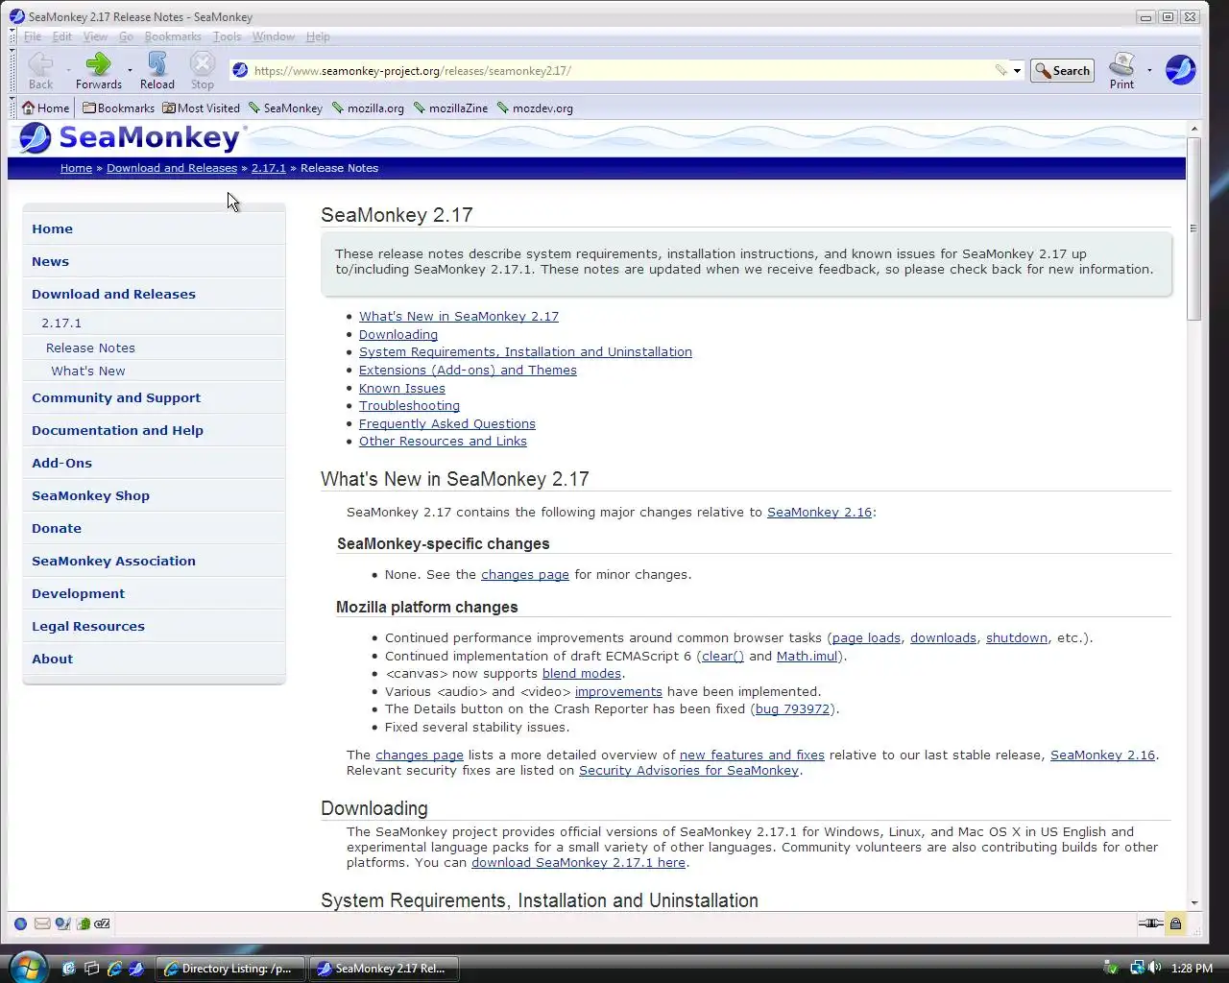Open Home from the bookmarks toolbar
The width and height of the screenshot is (1229, 983).
click(x=46, y=108)
